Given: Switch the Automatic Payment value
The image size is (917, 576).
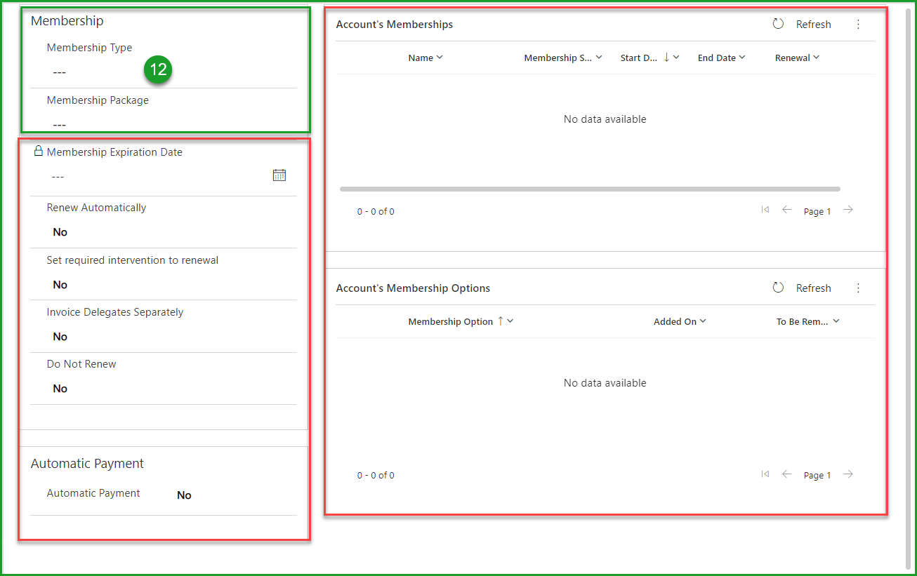Looking at the screenshot, I should pos(184,495).
